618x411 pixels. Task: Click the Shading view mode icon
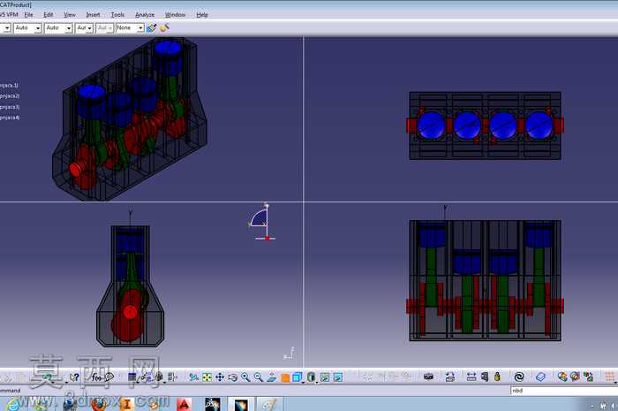pyautogui.click(x=311, y=377)
